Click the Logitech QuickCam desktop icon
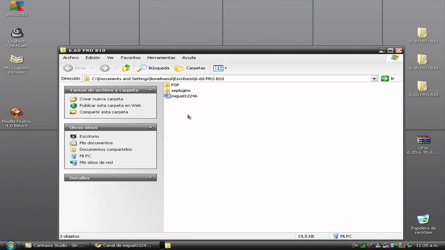The image size is (445, 250). (x=17, y=37)
